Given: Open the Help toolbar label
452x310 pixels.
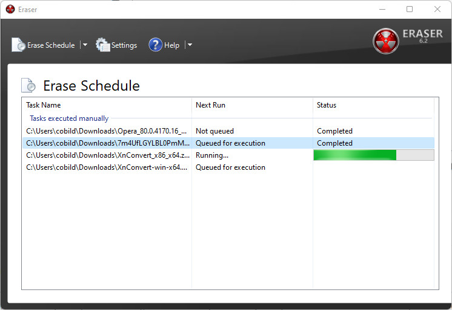Looking at the screenshot, I should (172, 45).
